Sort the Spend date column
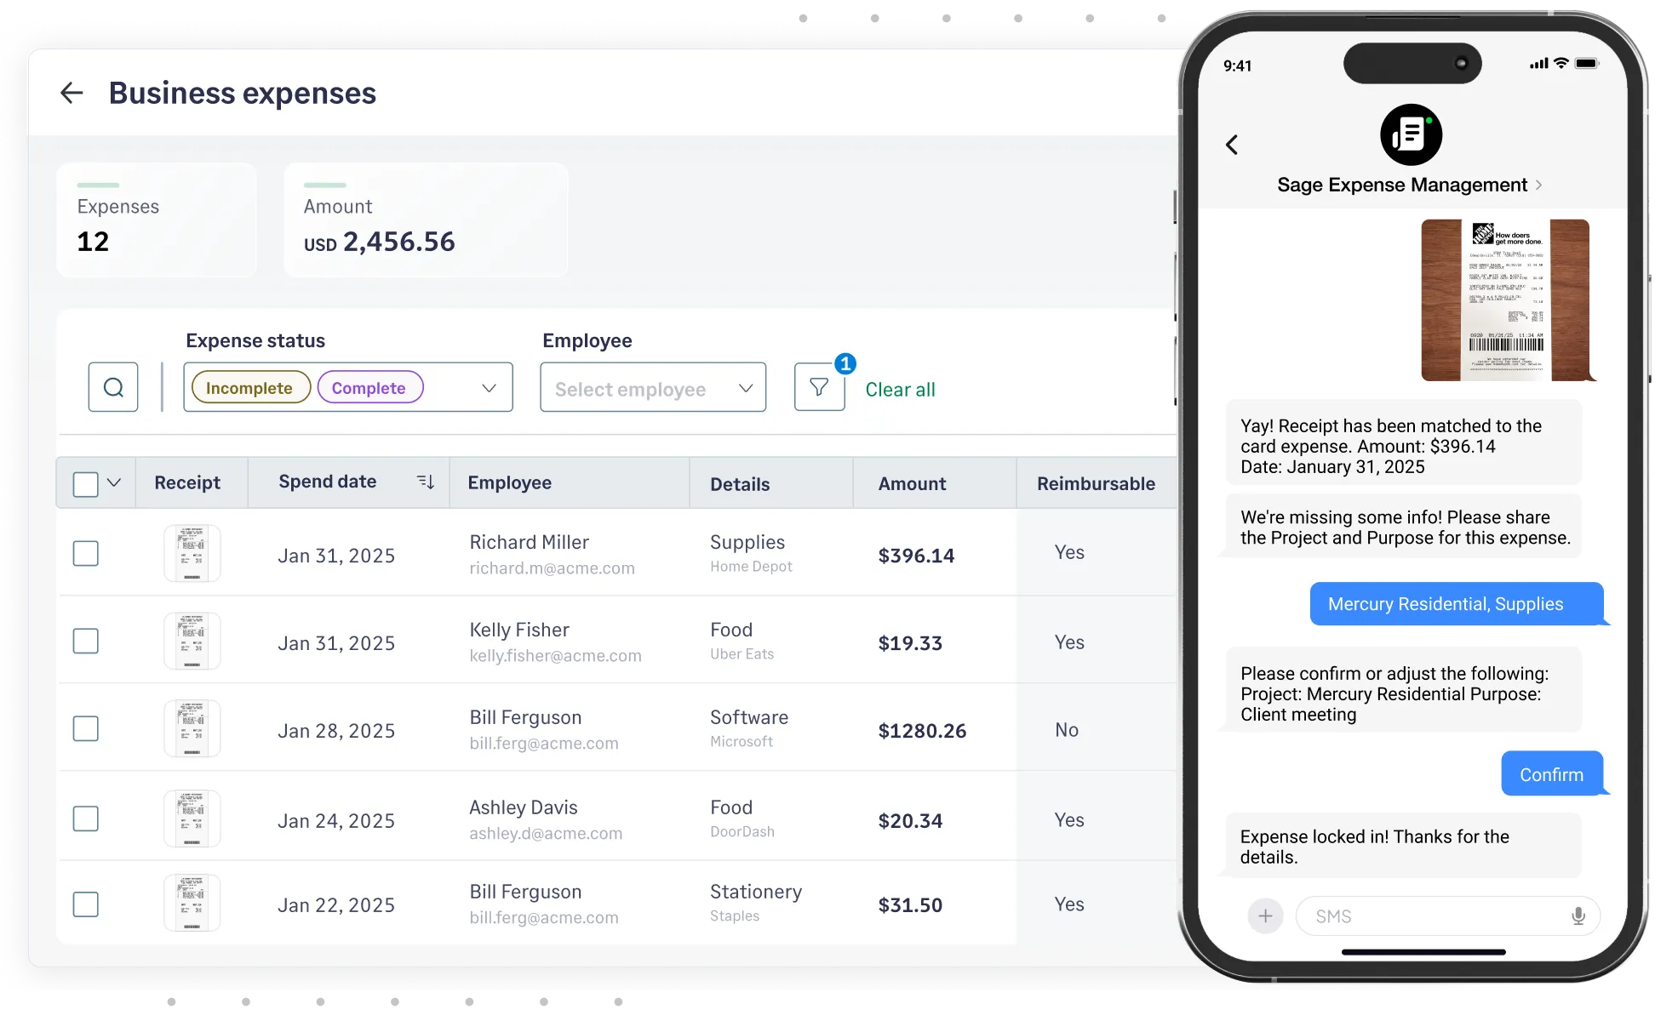Image resolution: width=1655 pixels, height=1021 pixels. pyautogui.click(x=426, y=481)
